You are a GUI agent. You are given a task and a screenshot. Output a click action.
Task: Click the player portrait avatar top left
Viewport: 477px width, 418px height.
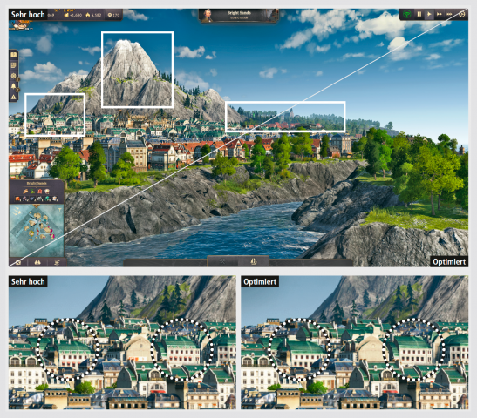tap(19, 25)
